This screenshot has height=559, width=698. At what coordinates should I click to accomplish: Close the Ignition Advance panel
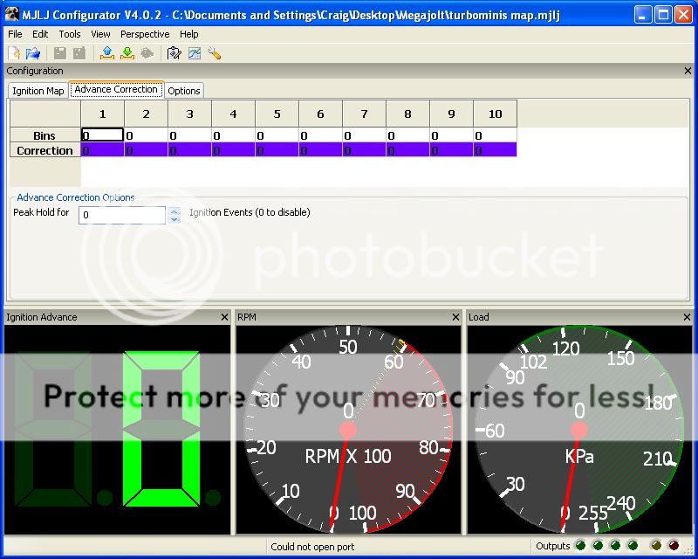(x=224, y=317)
